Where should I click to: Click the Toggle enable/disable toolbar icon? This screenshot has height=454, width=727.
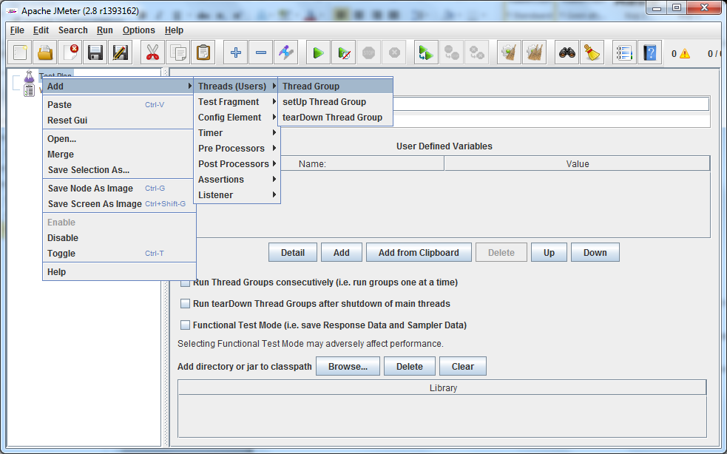click(285, 52)
